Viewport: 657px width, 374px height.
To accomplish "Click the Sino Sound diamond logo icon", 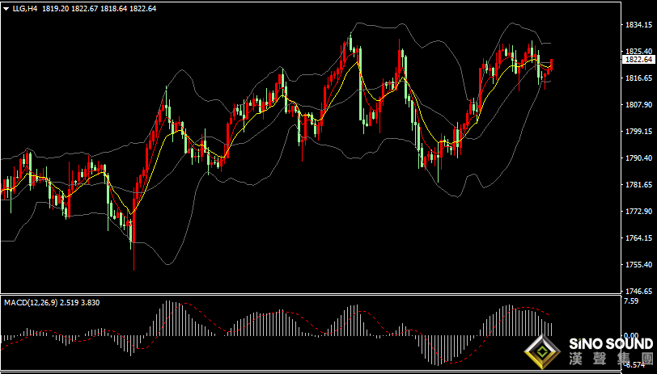I will [542, 352].
